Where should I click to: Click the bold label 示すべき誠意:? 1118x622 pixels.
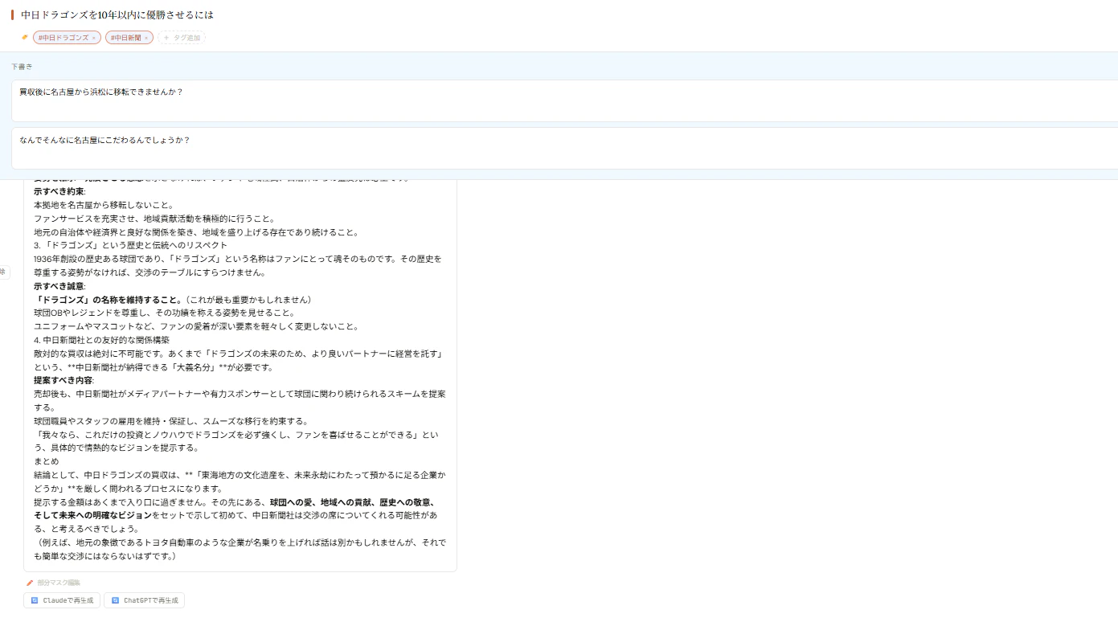[x=59, y=286]
